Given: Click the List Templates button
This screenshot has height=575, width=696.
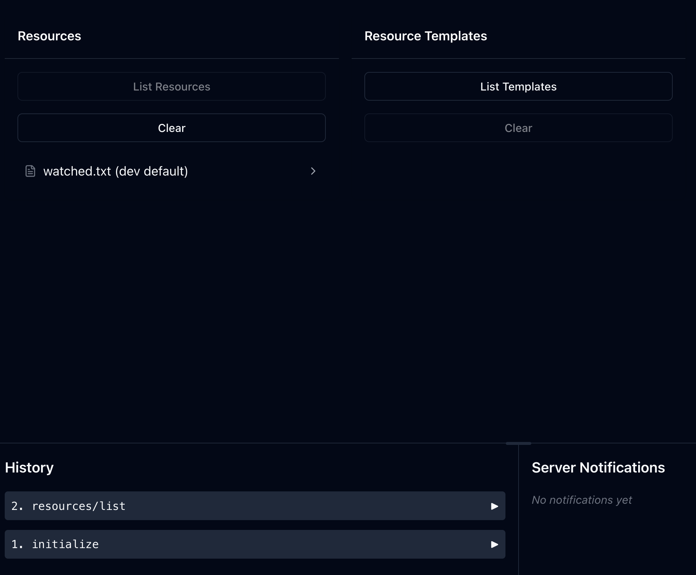Looking at the screenshot, I should pos(518,87).
